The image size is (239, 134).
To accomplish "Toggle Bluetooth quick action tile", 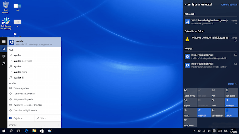I will click(x=232, y=103).
